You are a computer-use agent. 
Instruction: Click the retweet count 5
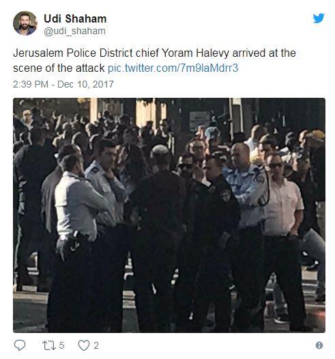(61, 345)
